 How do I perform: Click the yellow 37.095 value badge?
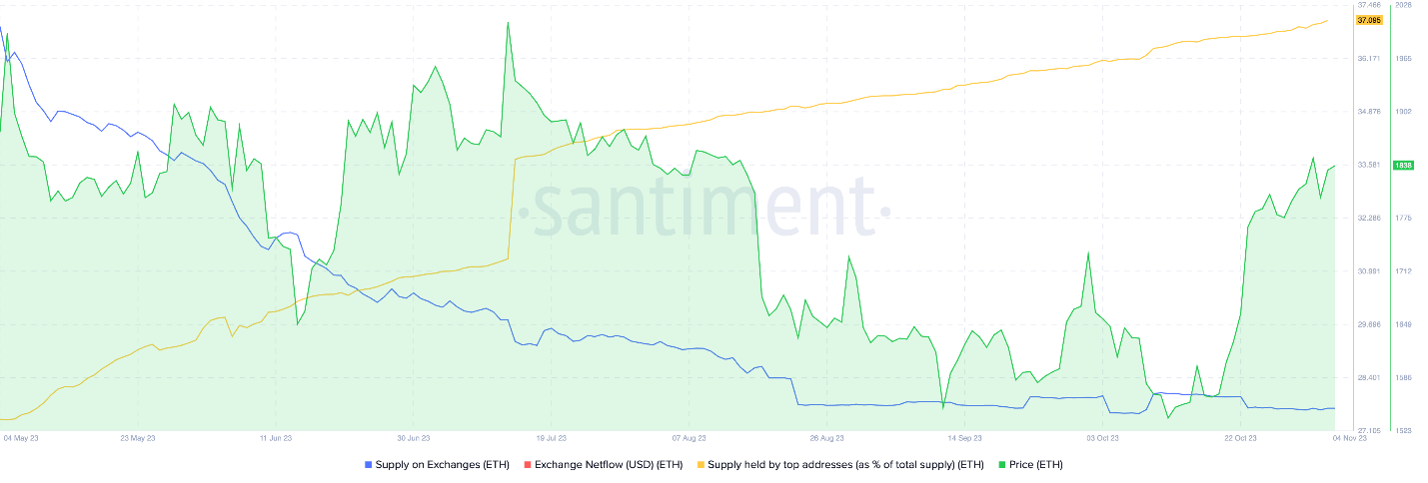pyautogui.click(x=1369, y=20)
